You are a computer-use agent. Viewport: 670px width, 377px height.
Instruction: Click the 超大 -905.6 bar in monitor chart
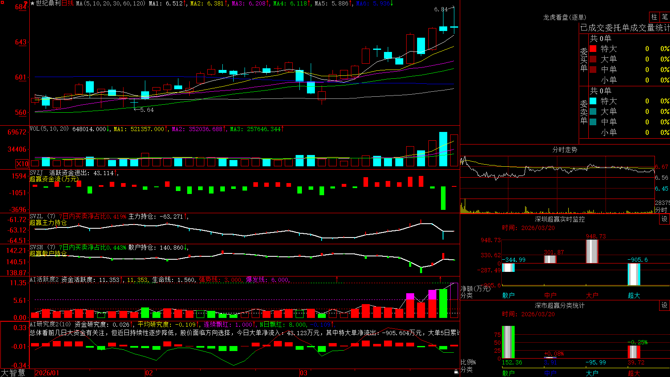click(634, 274)
